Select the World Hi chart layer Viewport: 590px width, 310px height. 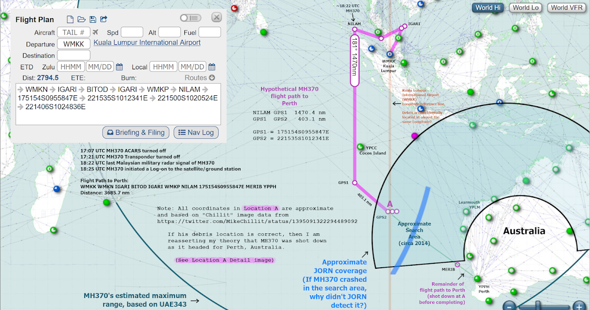(x=487, y=7)
